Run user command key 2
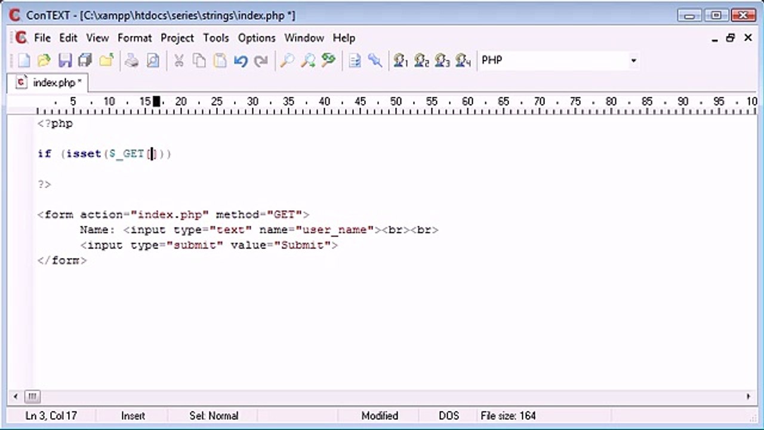Image resolution: width=764 pixels, height=430 pixels. (422, 60)
